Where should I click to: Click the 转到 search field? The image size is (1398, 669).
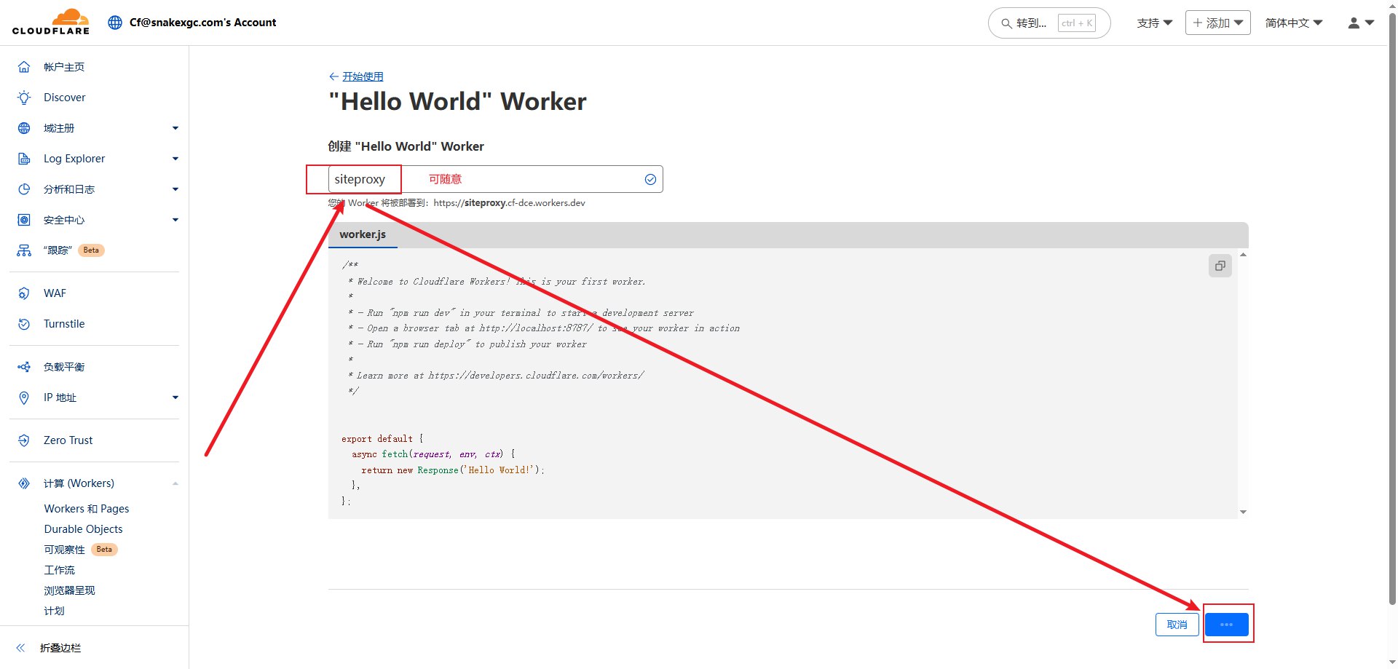(x=1048, y=23)
